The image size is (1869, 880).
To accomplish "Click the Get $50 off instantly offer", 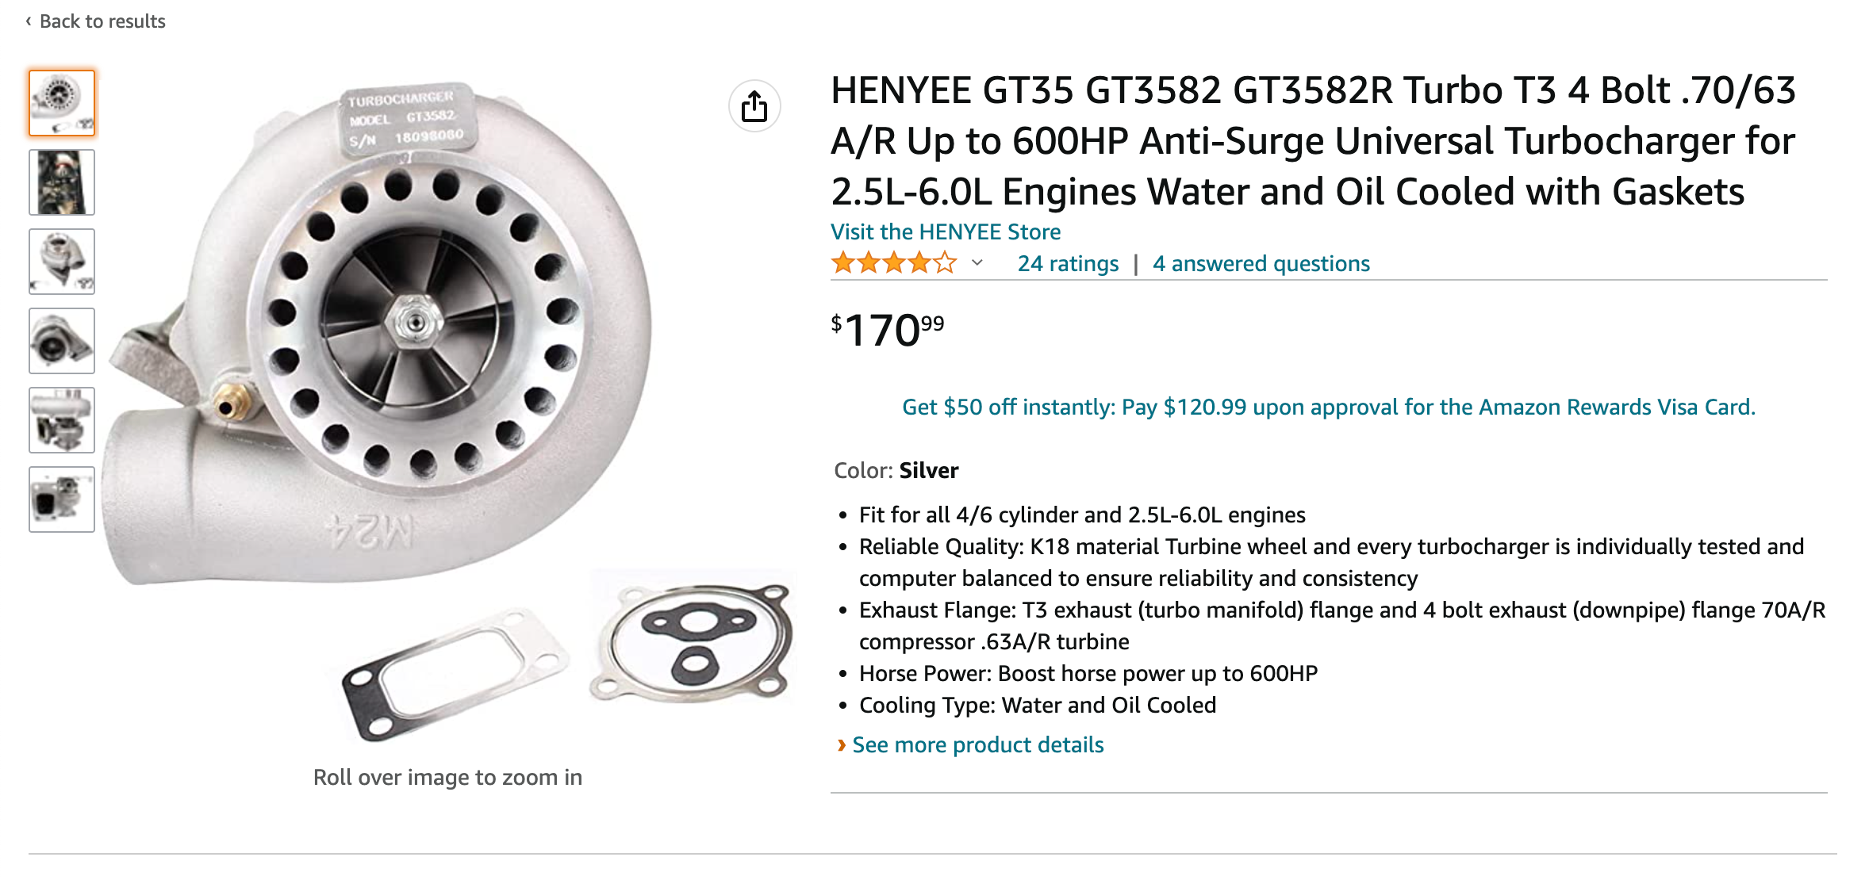I will pos(1328,407).
